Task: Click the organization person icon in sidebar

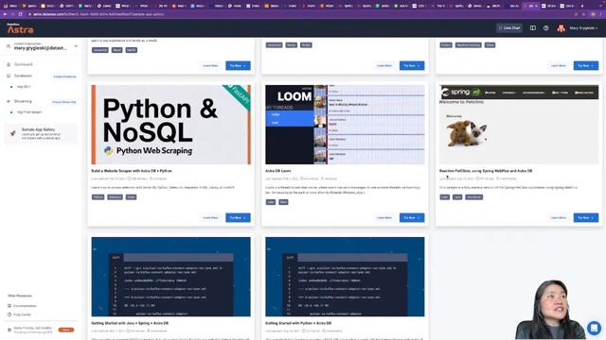Action: point(9,46)
